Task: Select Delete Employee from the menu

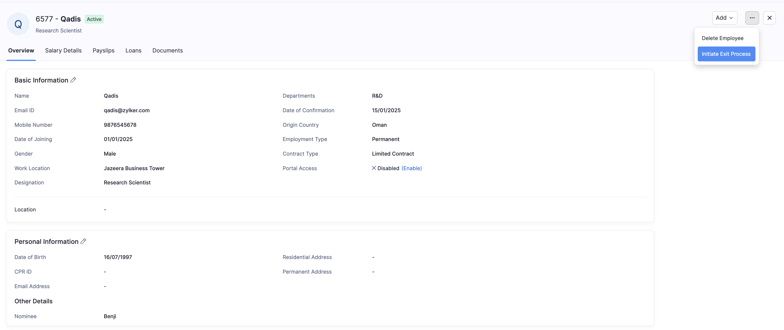Action: (722, 38)
